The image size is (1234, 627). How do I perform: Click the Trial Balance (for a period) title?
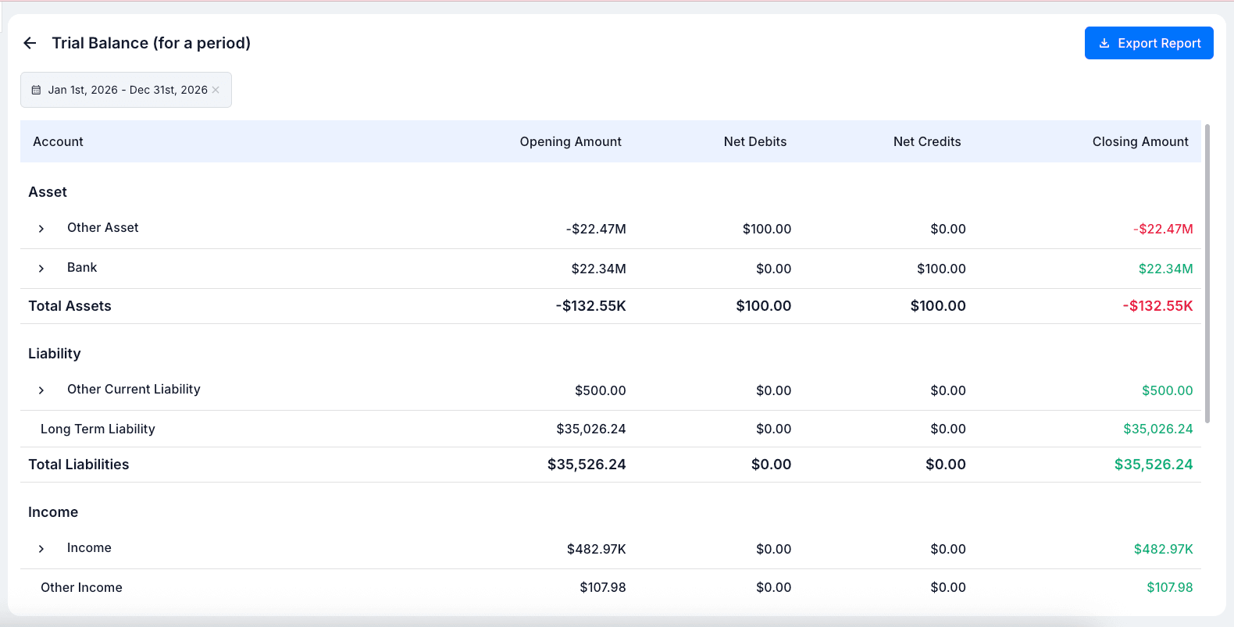click(152, 43)
